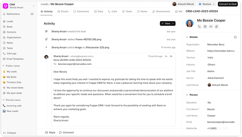
Task: Click the Website field value
Action: 221,51
